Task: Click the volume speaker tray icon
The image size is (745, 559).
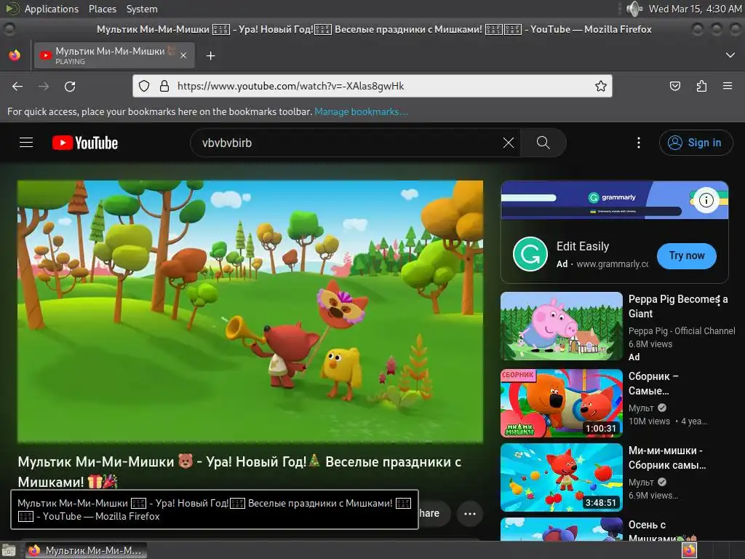Action: (x=634, y=9)
